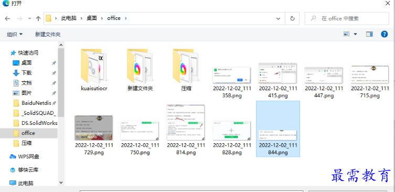Expand chevron between 此电脑 and 桌面

[81, 18]
